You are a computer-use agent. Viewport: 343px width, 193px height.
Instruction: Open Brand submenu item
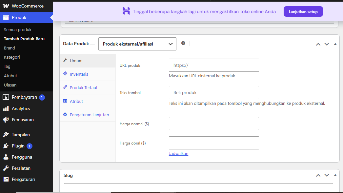click(9, 48)
